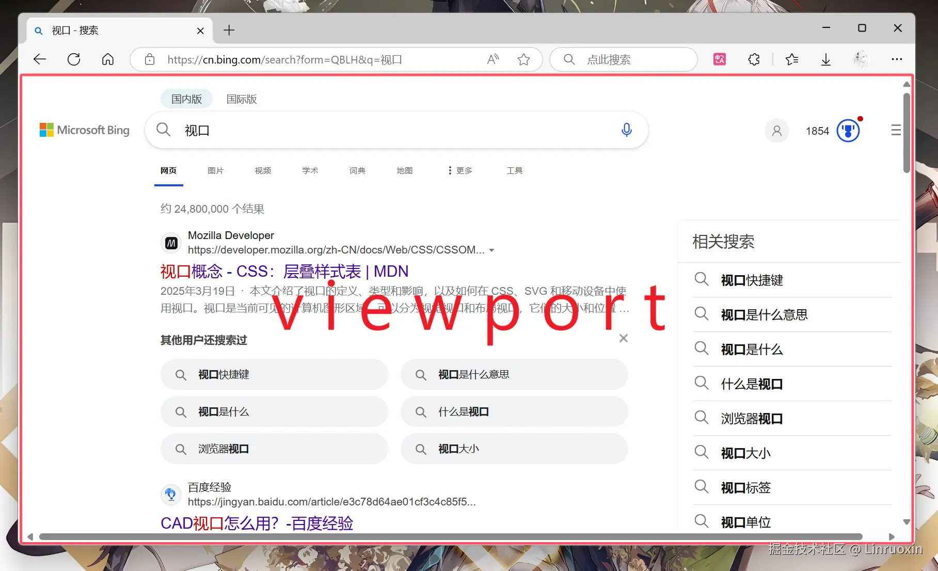Select the 学术 results tab
The height and width of the screenshot is (571, 938).
(310, 171)
